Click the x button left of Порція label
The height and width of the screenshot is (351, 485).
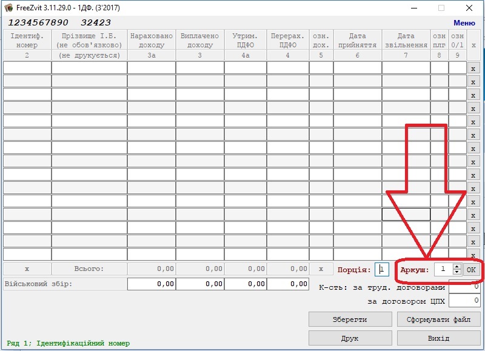321,269
